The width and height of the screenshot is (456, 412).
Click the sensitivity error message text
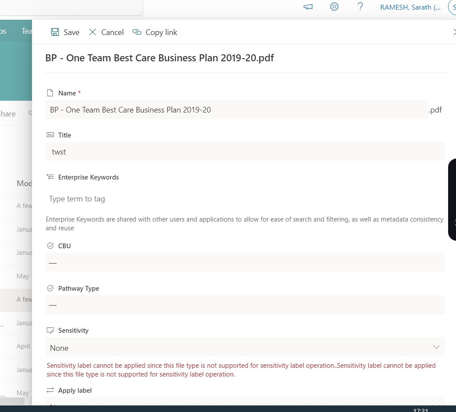point(241,370)
